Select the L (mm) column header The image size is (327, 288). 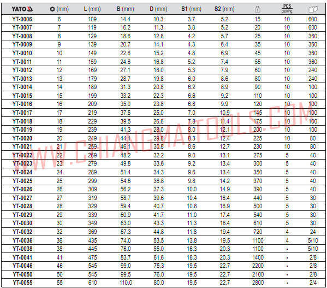92,9
